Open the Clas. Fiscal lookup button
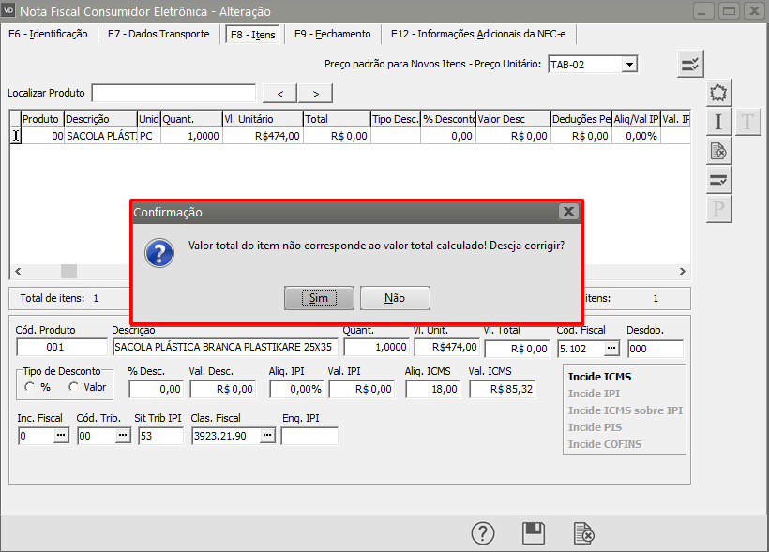 pyautogui.click(x=266, y=436)
